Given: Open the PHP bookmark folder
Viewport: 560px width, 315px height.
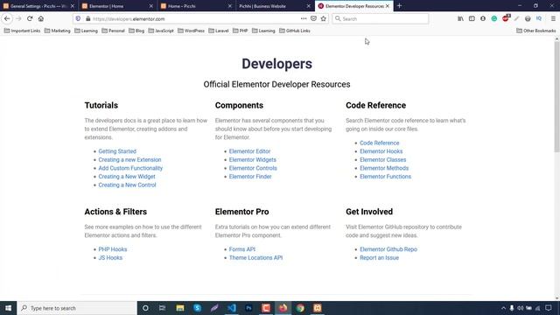Looking at the screenshot, I should [241, 31].
